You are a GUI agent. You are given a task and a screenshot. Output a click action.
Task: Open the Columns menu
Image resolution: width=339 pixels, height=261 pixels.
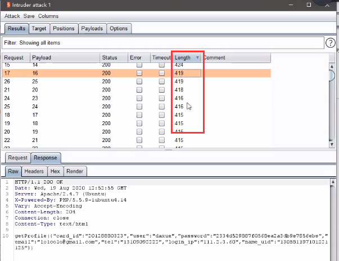pyautogui.click(x=48, y=16)
